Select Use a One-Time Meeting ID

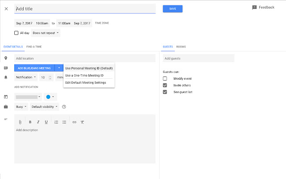(84, 75)
